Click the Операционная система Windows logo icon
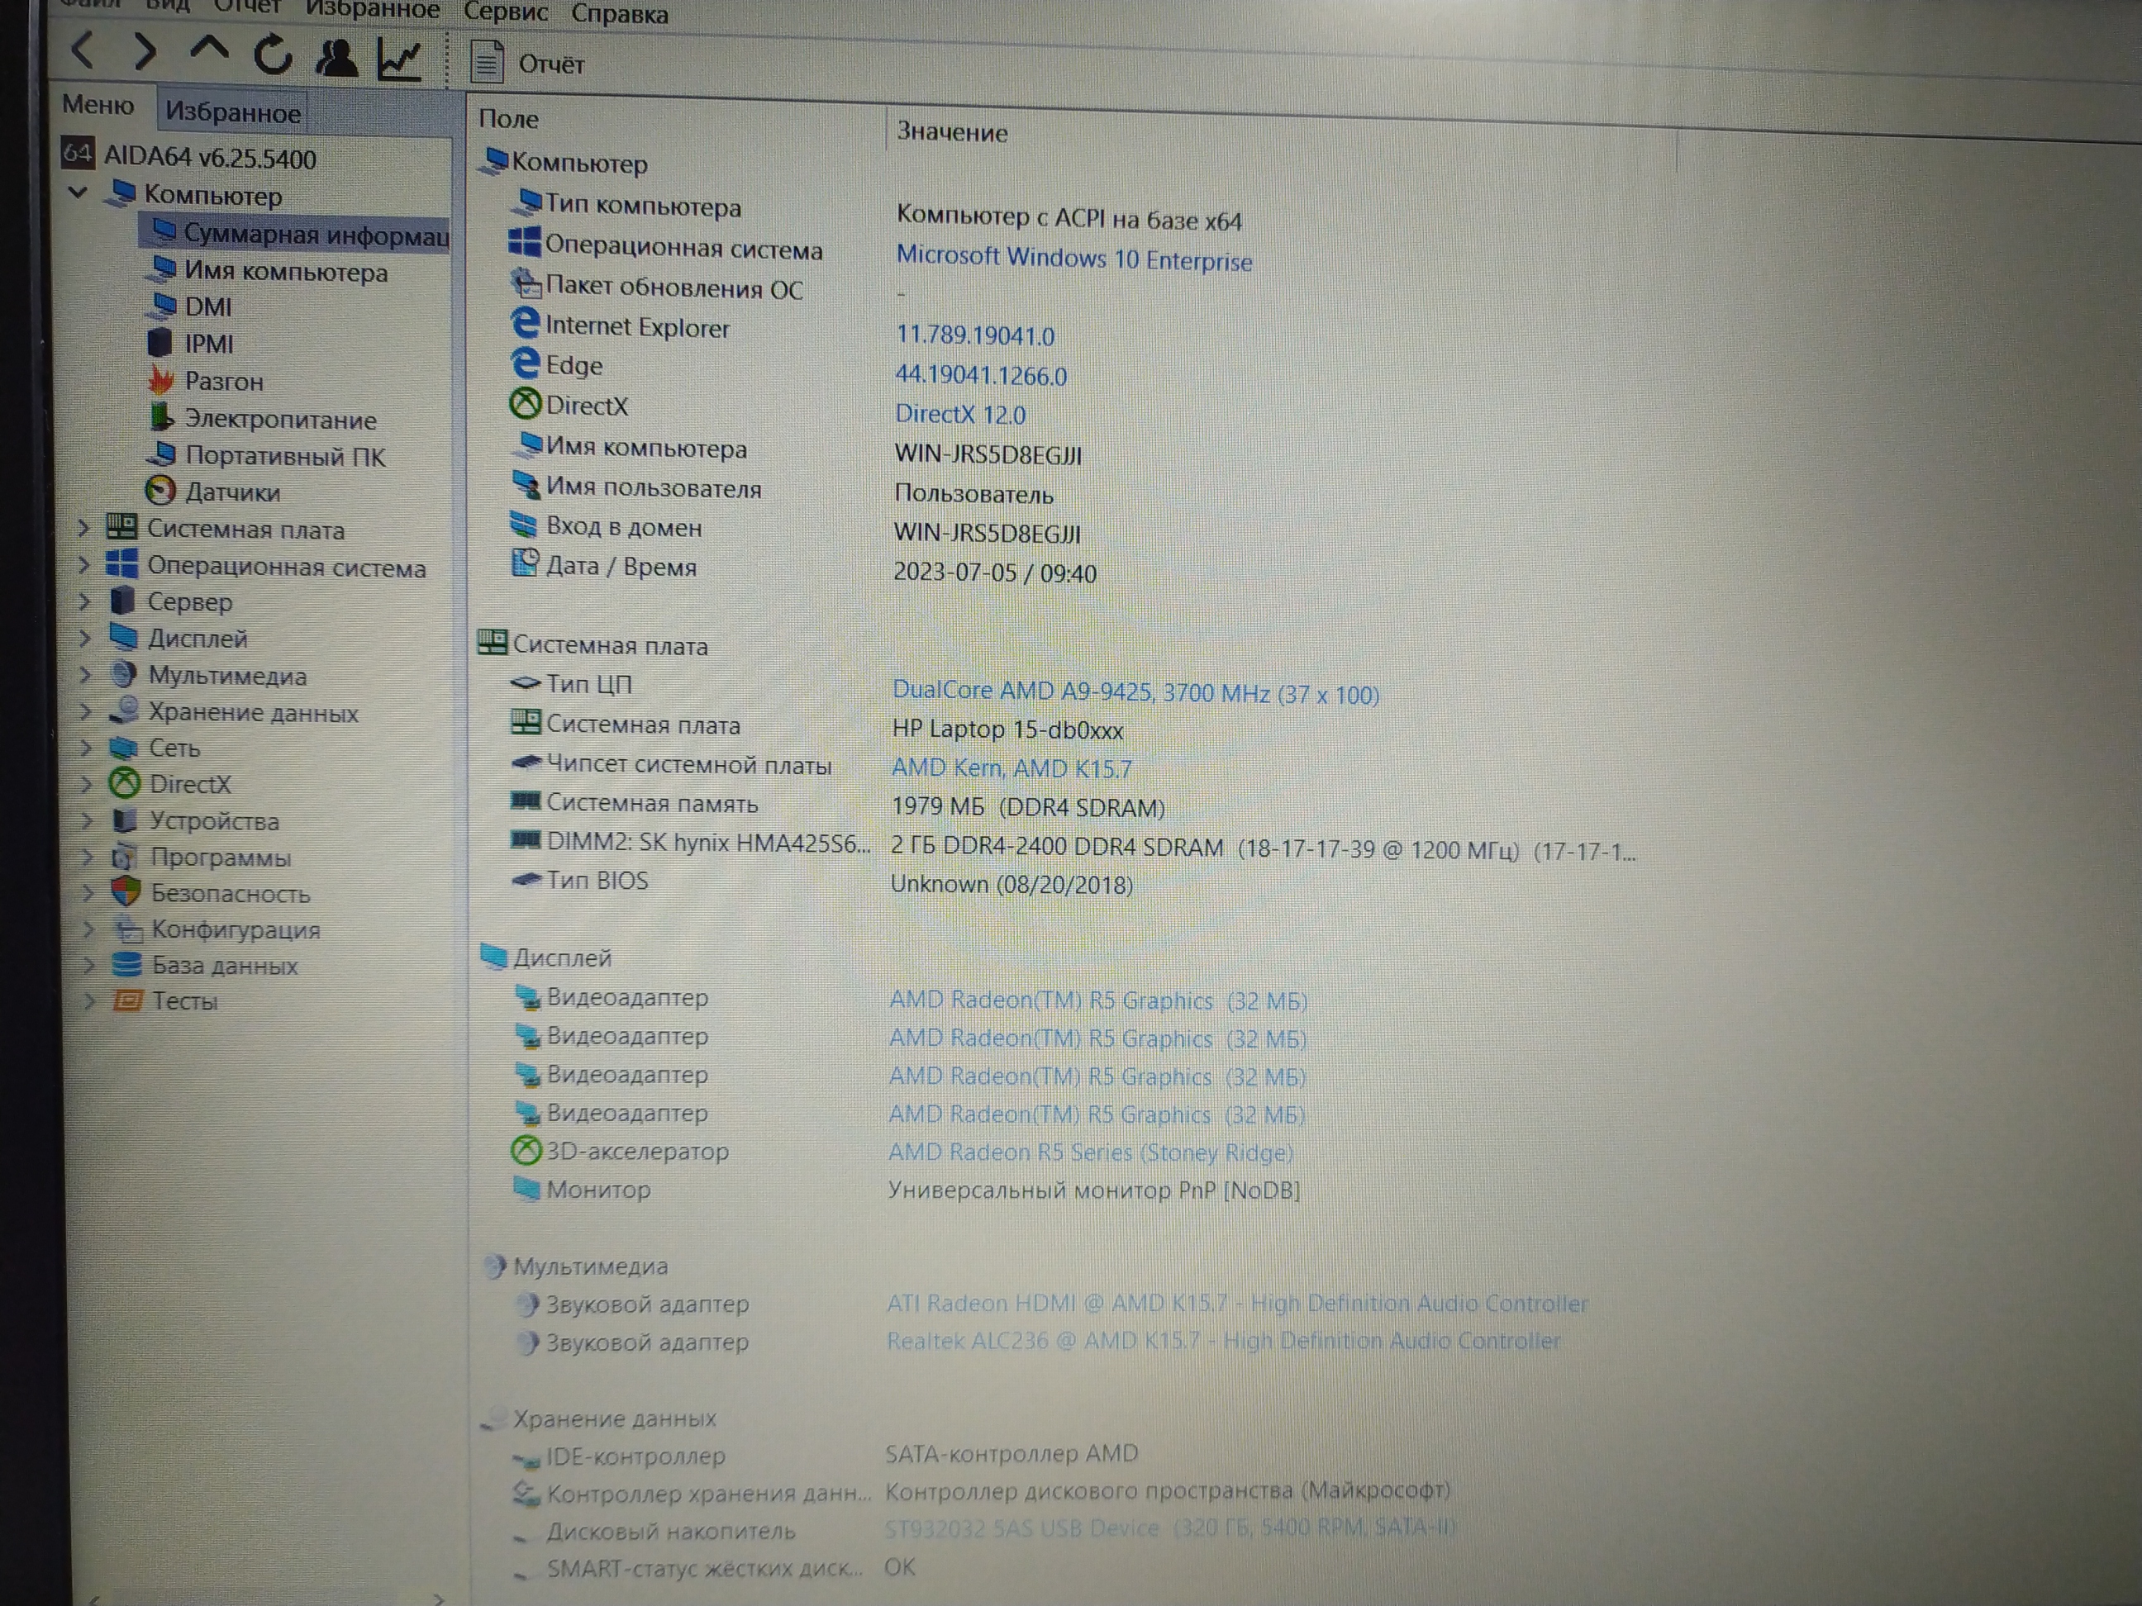Viewport: 2142px width, 1606px height. coord(524,243)
